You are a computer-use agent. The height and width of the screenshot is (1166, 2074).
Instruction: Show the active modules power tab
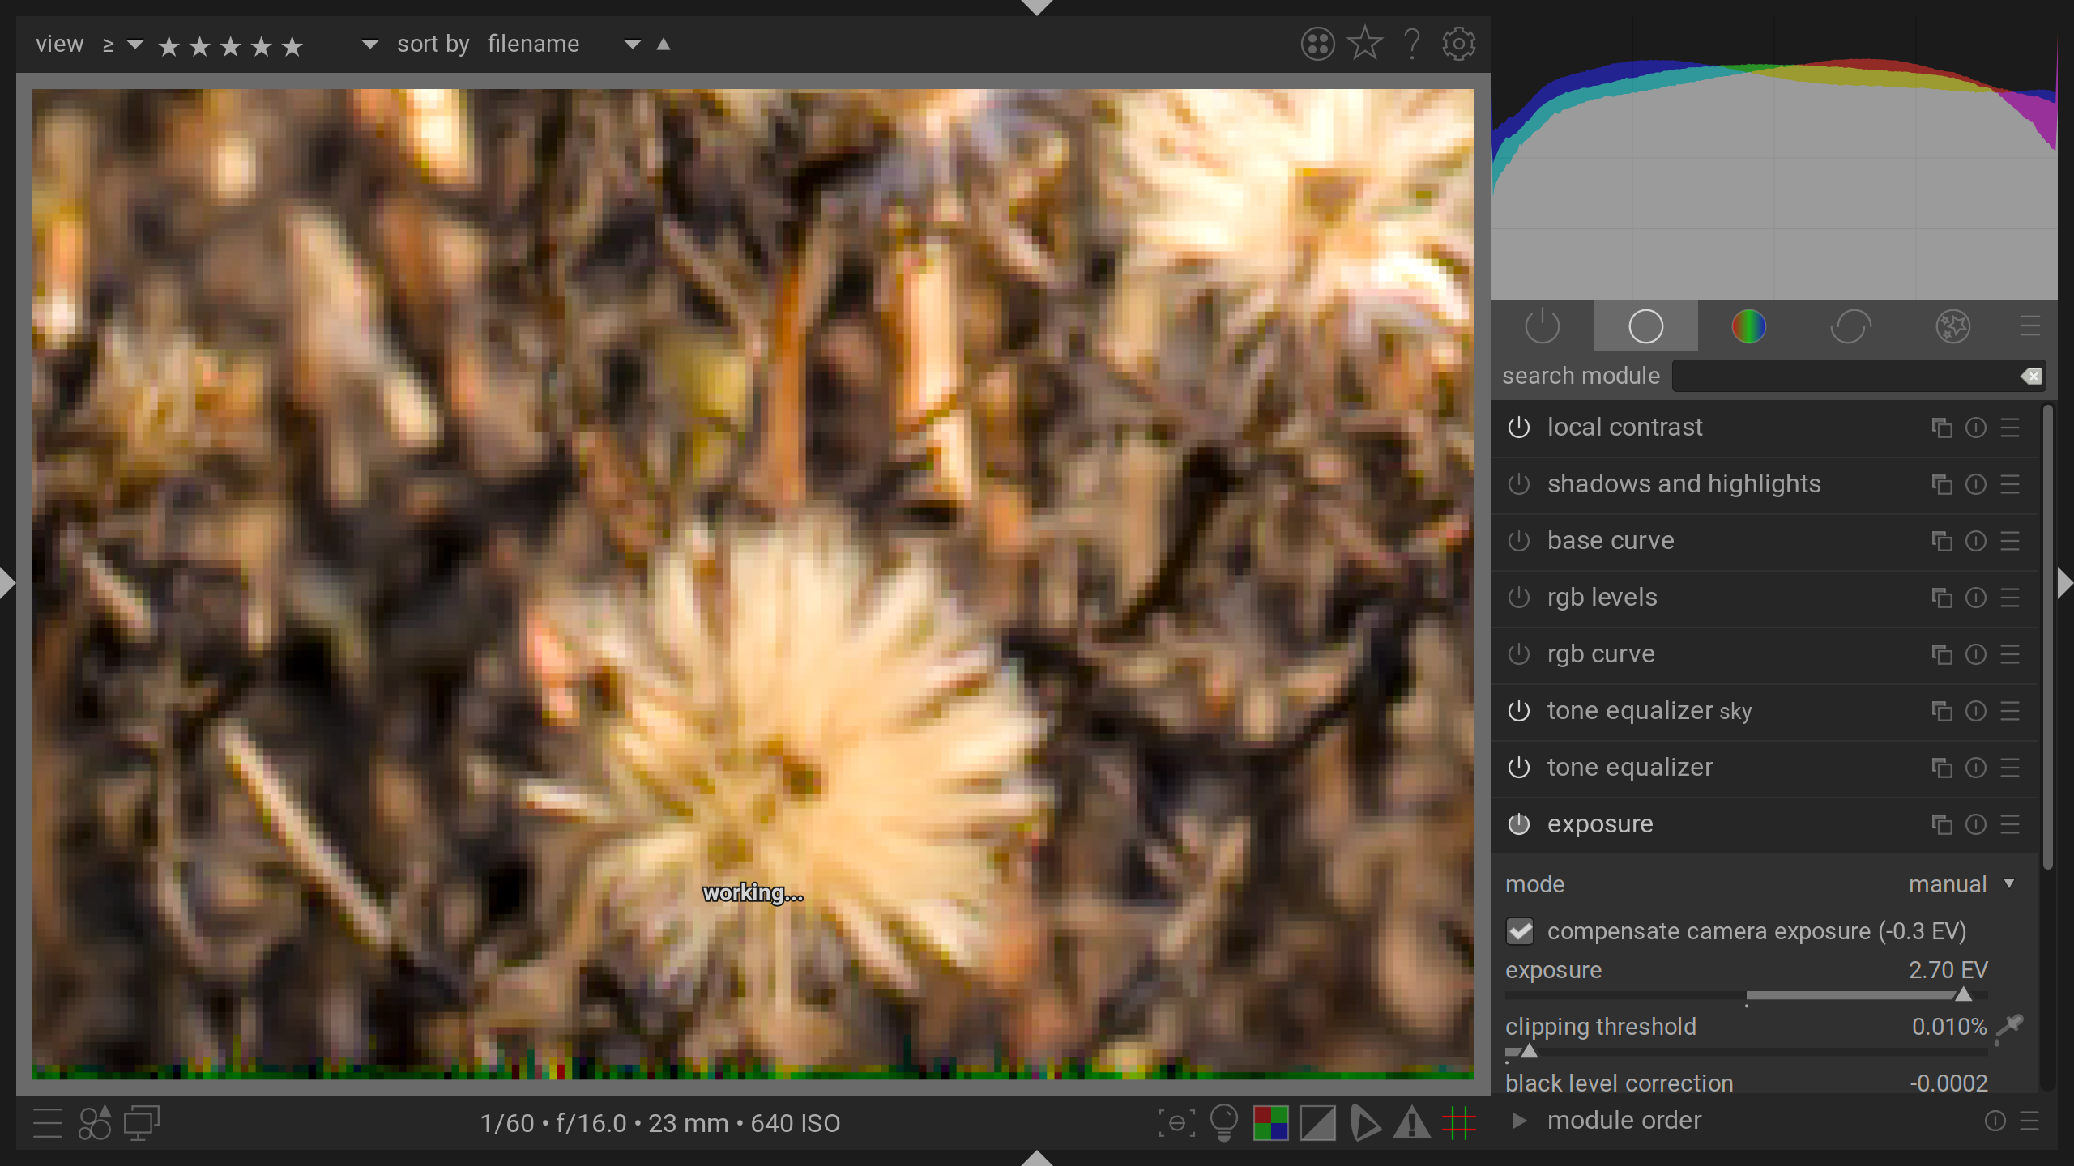[1542, 327]
